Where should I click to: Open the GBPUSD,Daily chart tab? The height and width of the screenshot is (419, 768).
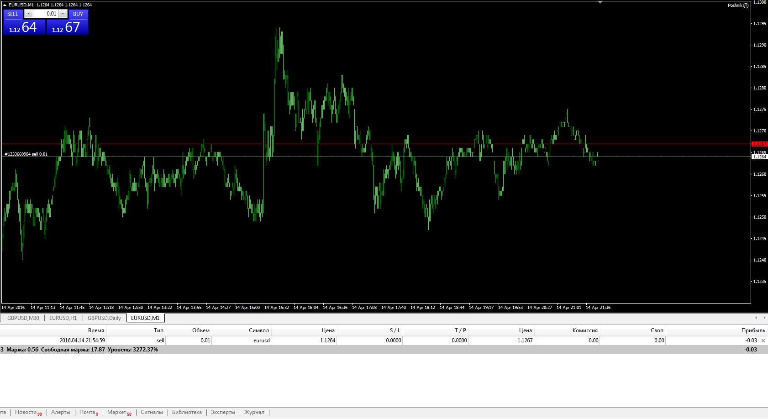click(x=104, y=318)
